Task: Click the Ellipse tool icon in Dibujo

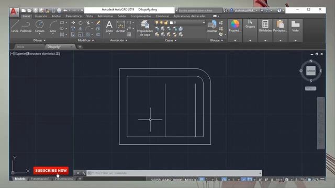Action: pyautogui.click(x=62, y=29)
